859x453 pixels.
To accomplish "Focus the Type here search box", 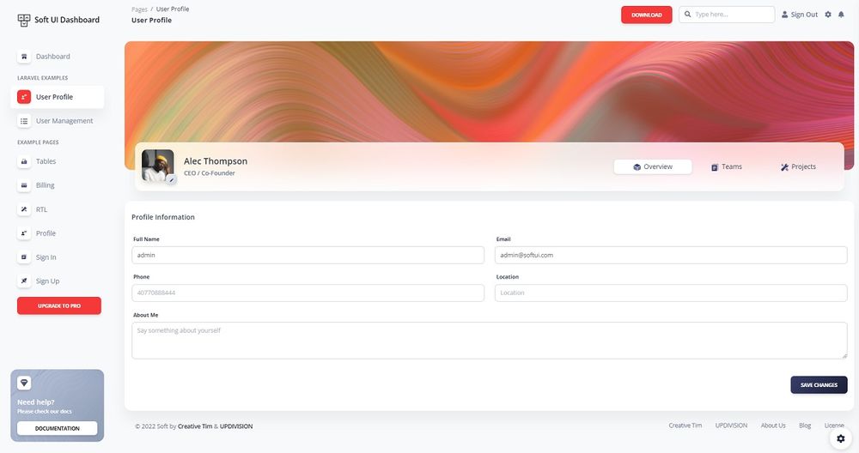I will [x=727, y=15].
